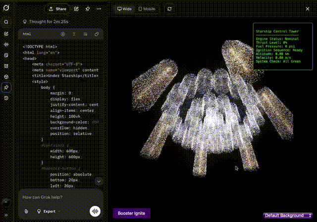
Task: Click the Grok logo icon
Action: click(6, 8)
